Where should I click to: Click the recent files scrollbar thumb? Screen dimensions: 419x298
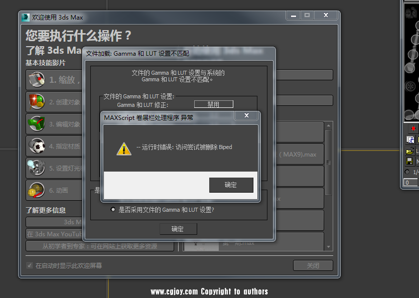pyautogui.click(x=328, y=163)
